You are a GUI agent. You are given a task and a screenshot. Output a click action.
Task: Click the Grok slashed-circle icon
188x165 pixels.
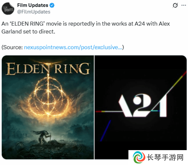pos(175,5)
